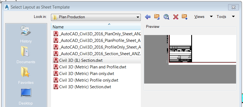Open the Views menu
The image size is (243, 107).
(x=199, y=17)
